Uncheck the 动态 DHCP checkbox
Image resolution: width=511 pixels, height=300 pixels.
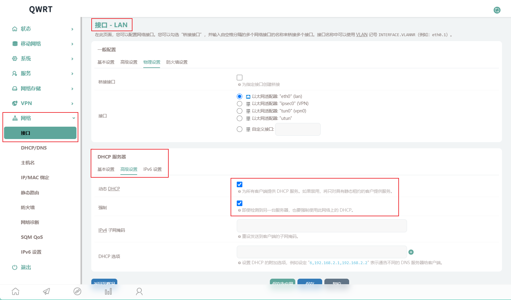[x=240, y=184]
